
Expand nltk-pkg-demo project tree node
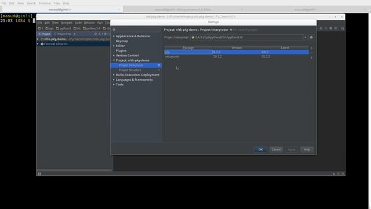(38, 39)
